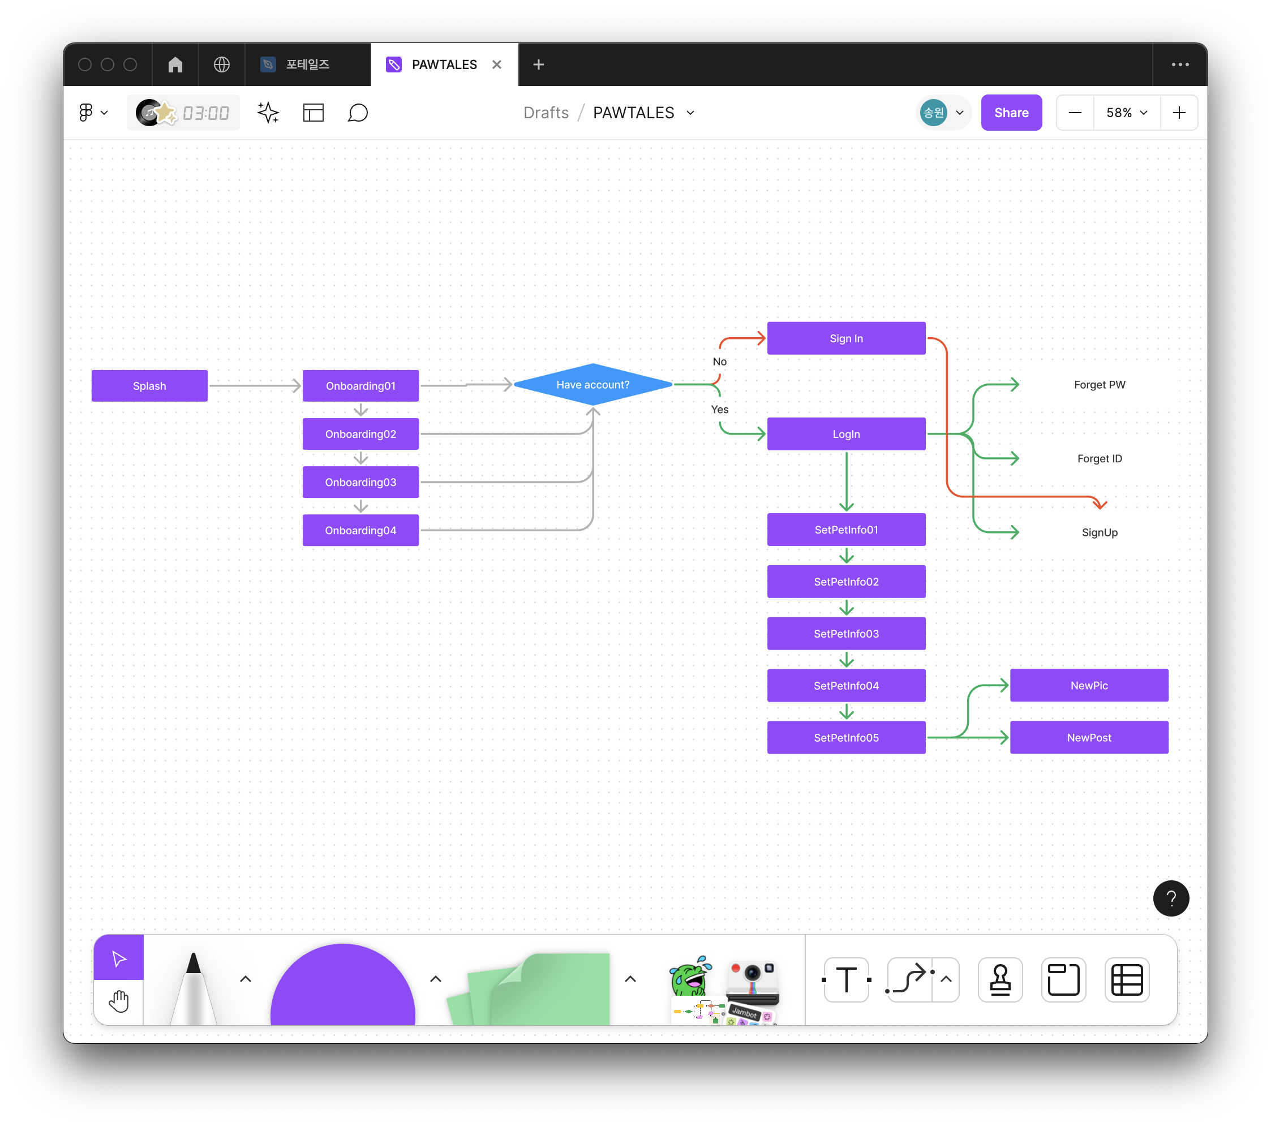This screenshot has width=1271, height=1127.
Task: Open the Figma main menu
Action: pos(93,113)
